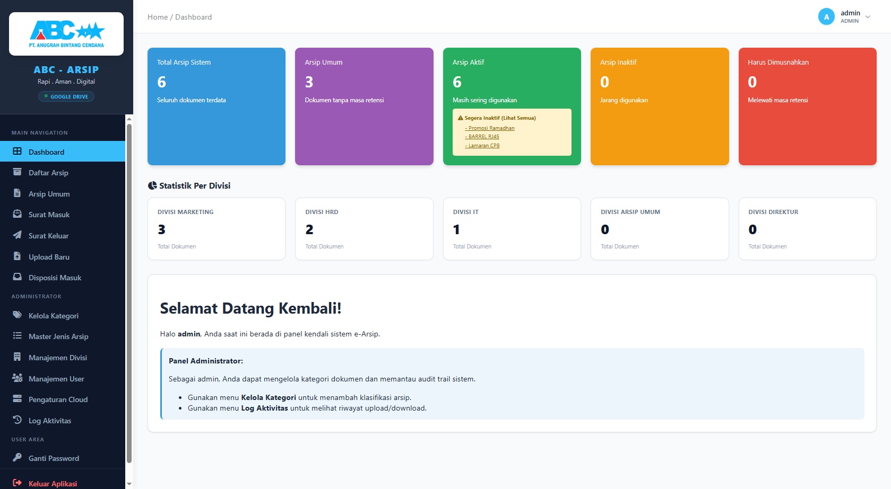Click the Ganti Password key icon
Viewport: 891px width, 489px height.
(17, 458)
